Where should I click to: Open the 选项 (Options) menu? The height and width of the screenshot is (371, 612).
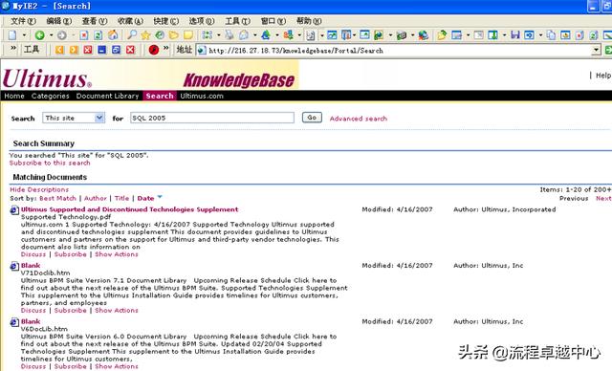202,21
